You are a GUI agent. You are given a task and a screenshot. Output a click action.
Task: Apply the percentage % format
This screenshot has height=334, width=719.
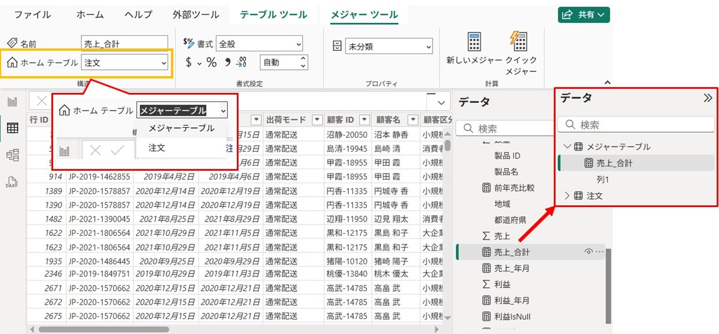(211, 62)
